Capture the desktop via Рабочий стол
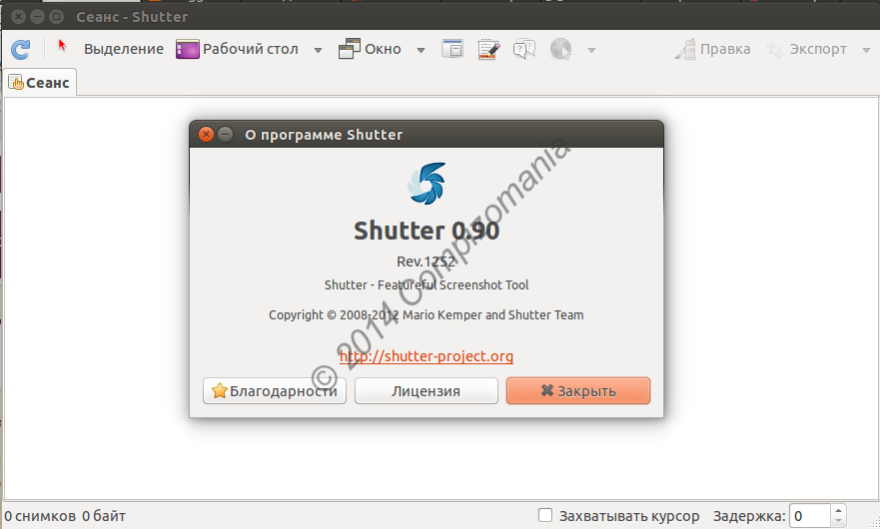880x529 pixels. pyautogui.click(x=238, y=49)
